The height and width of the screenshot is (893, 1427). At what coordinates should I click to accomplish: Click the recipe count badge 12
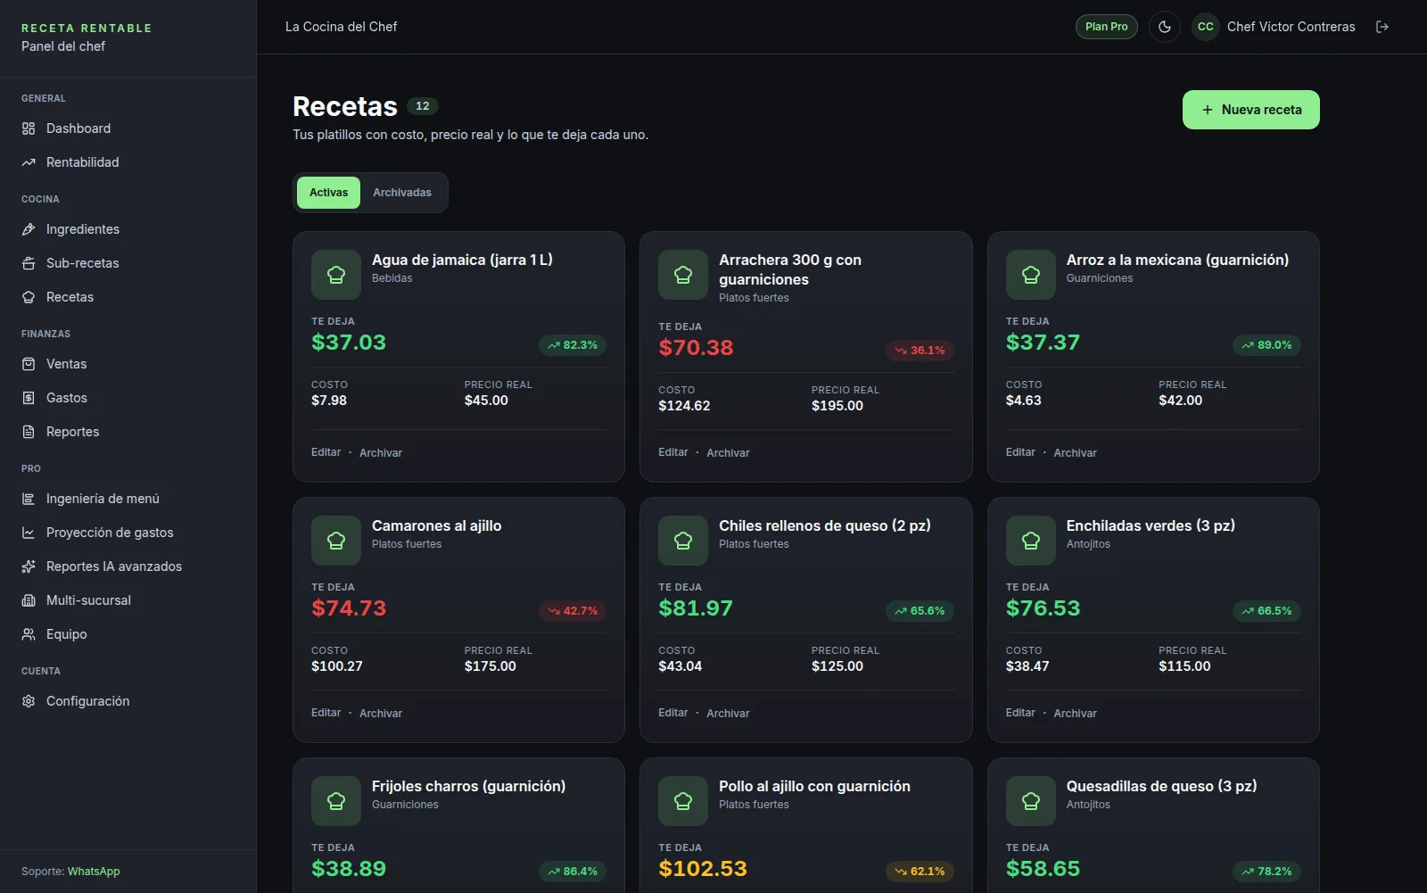(x=423, y=106)
